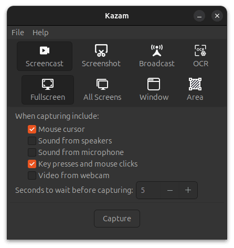Select Area capture region
234x248 pixels.
point(195,90)
